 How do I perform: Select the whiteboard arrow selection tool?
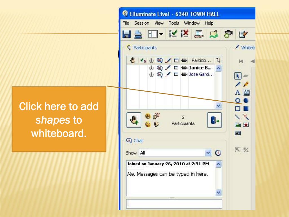click(238, 76)
